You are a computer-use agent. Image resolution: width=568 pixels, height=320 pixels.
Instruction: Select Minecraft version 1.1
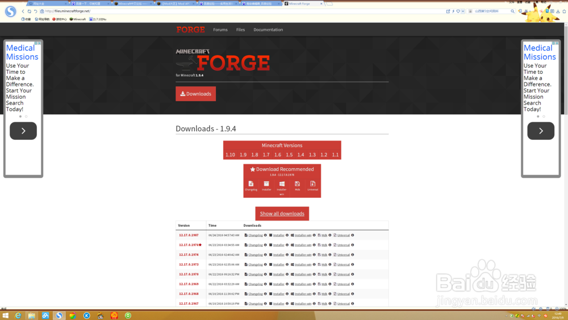336,155
